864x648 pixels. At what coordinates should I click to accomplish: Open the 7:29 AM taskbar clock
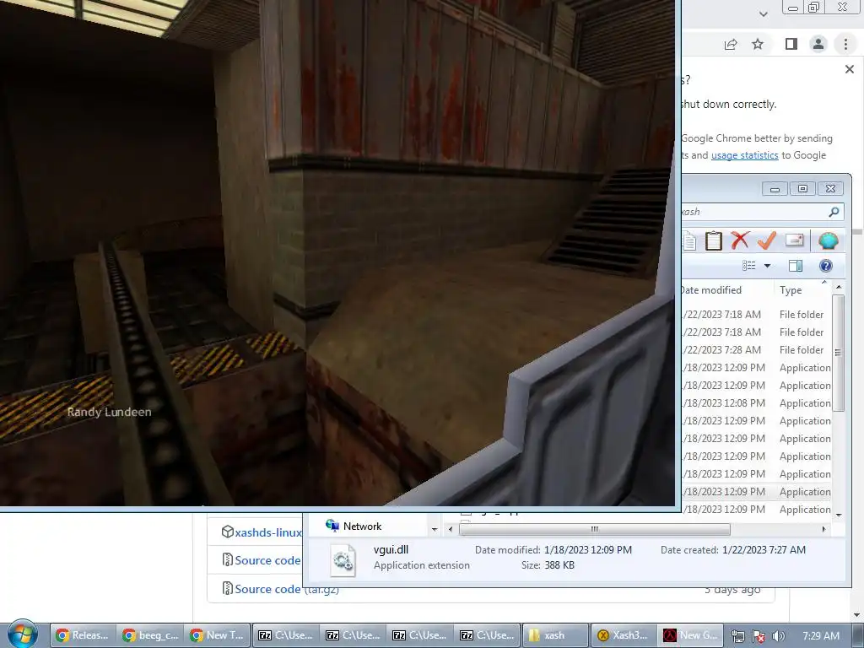click(x=820, y=636)
